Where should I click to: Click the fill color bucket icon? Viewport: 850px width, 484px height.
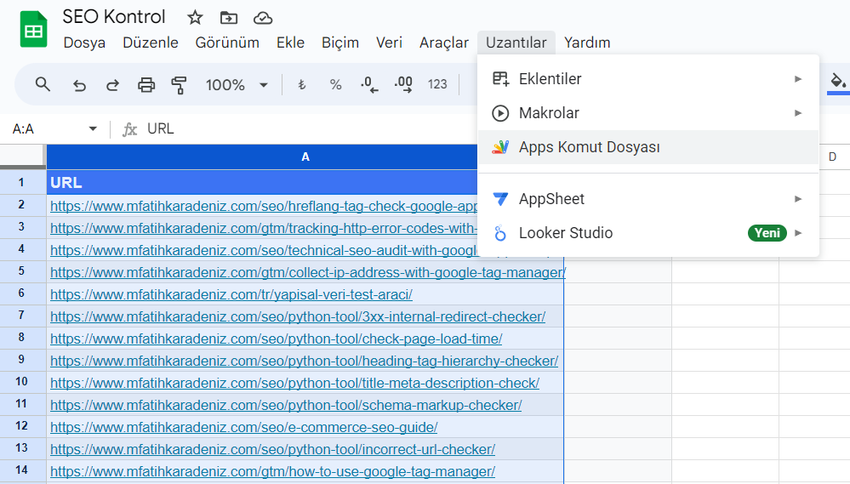(x=838, y=82)
